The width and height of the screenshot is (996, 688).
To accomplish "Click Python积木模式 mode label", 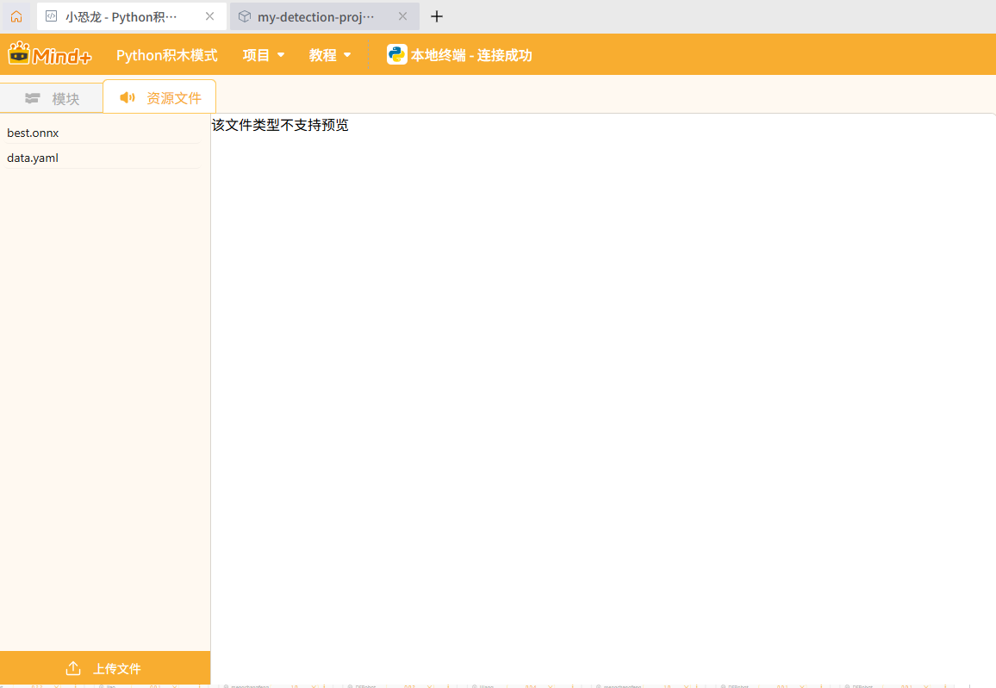I will click(167, 55).
